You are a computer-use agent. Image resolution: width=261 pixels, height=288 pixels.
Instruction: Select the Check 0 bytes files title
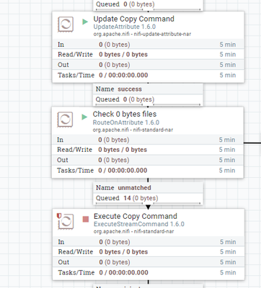coord(125,114)
